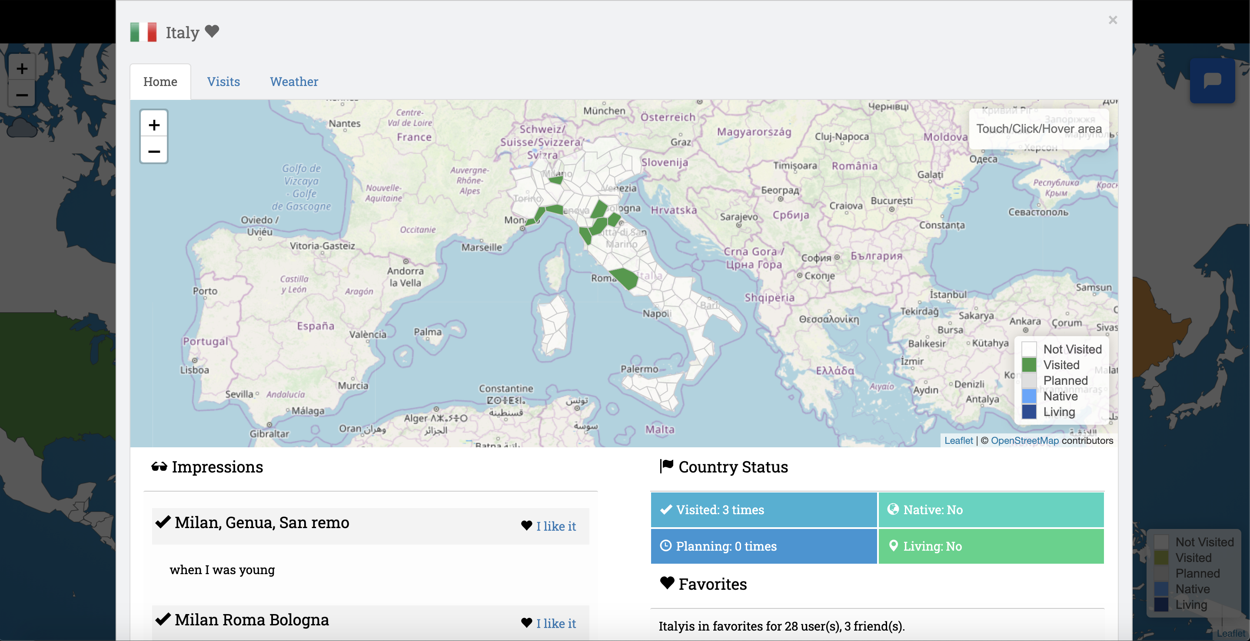Click the globe icon on the Native tile
1250x641 pixels.
[x=893, y=509]
